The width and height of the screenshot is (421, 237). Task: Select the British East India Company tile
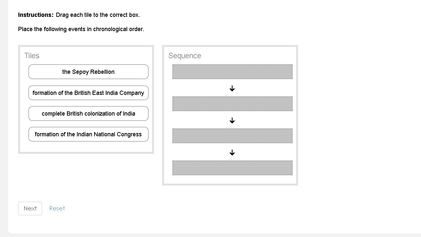88,93
